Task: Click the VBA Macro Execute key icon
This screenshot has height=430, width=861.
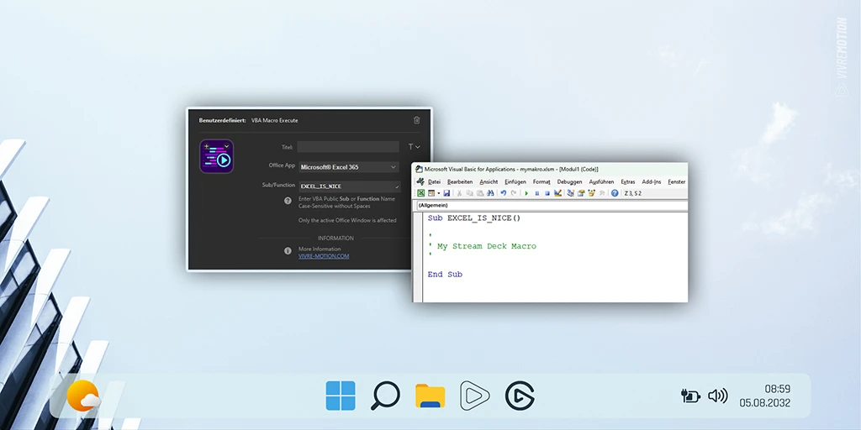Action: pyautogui.click(x=216, y=156)
